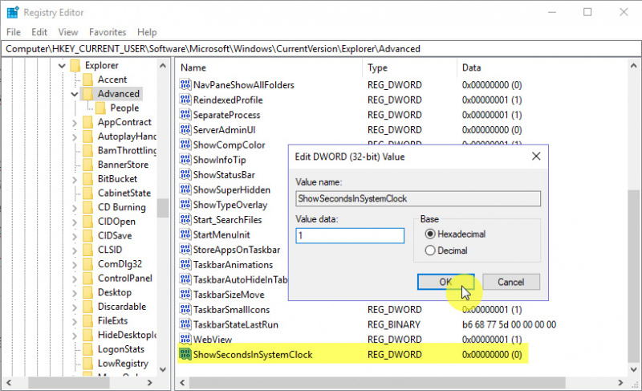Click the TaskbarStateLastRun binary icon
The height and width of the screenshot is (391, 642).
pos(185,324)
